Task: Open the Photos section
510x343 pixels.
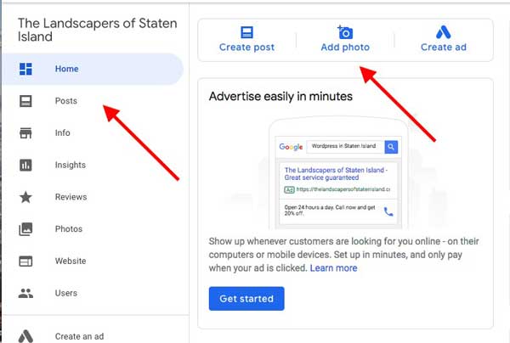Action: point(93,229)
